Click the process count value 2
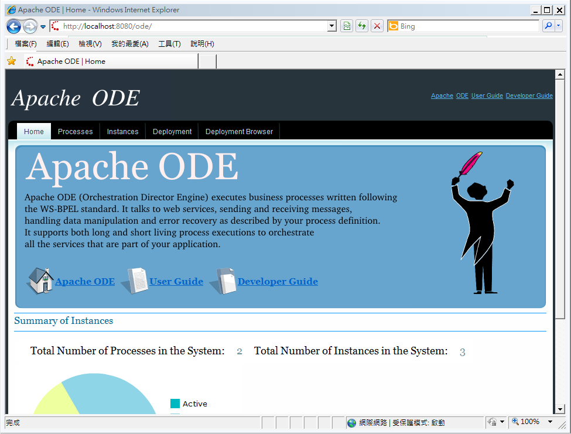571x434 pixels. (x=240, y=351)
